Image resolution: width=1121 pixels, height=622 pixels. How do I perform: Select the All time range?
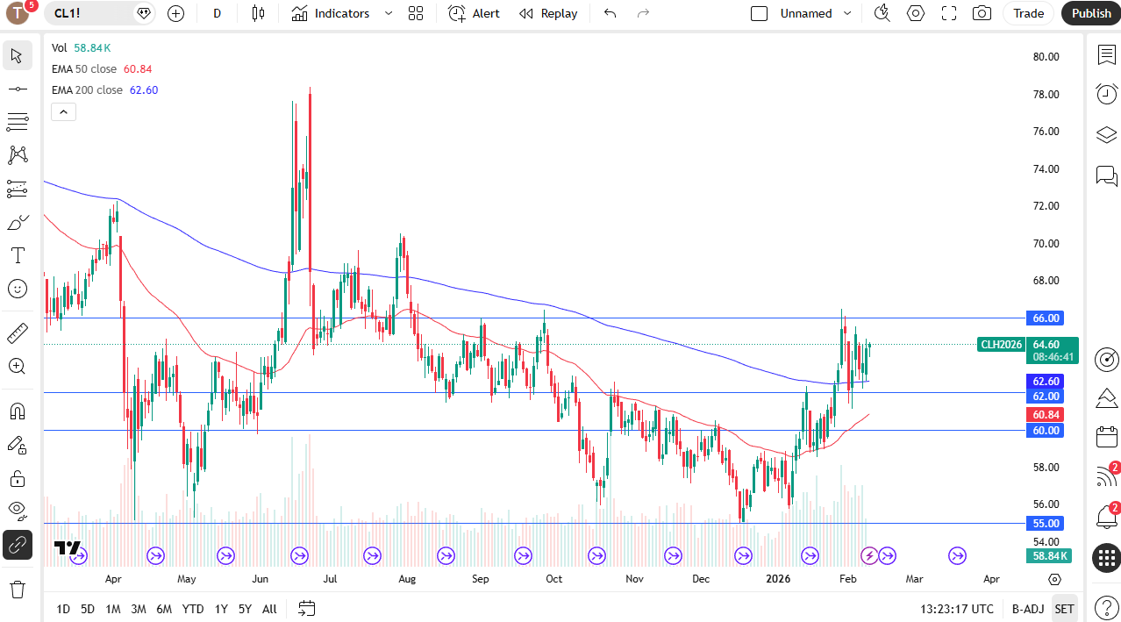[x=269, y=609]
